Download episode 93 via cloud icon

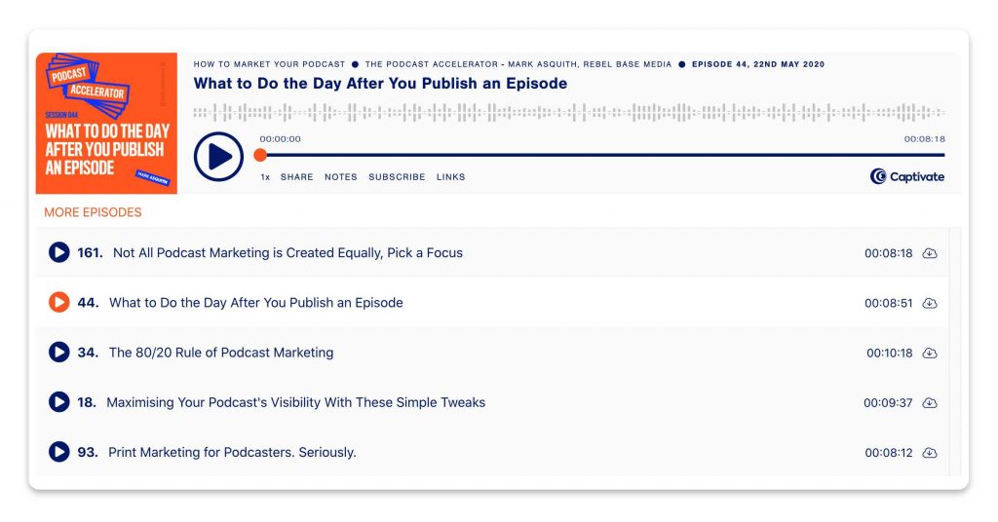point(930,453)
